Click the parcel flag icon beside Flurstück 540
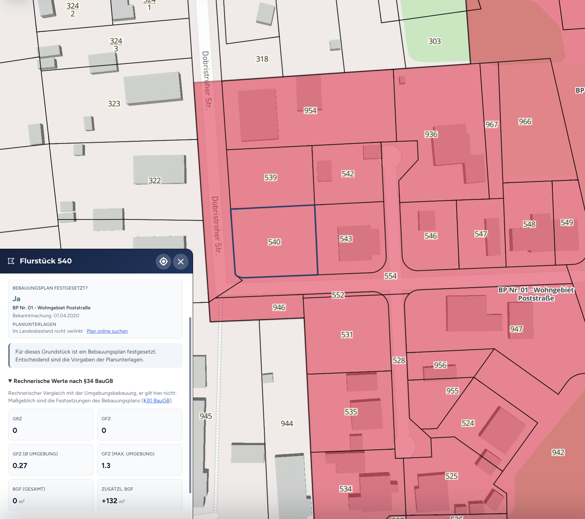Screen dimensions: 585x519 click(11, 261)
